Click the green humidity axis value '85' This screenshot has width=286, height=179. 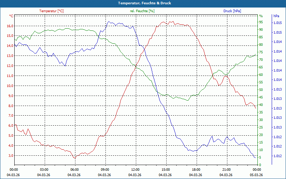click(261, 37)
